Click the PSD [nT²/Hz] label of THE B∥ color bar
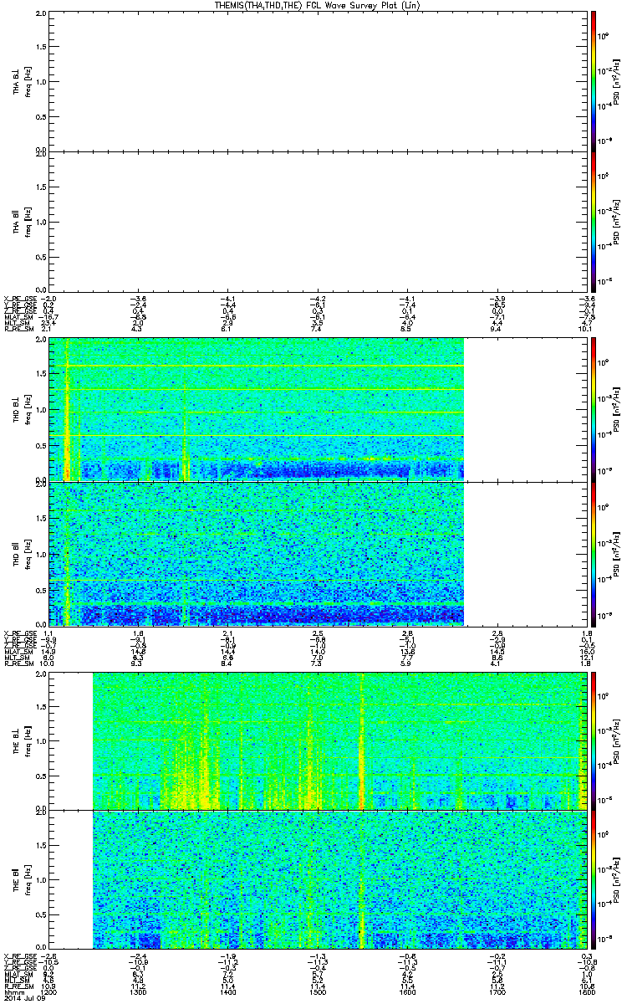Image resolution: width=627 pixels, height=1004 pixels. pyautogui.click(x=618, y=878)
